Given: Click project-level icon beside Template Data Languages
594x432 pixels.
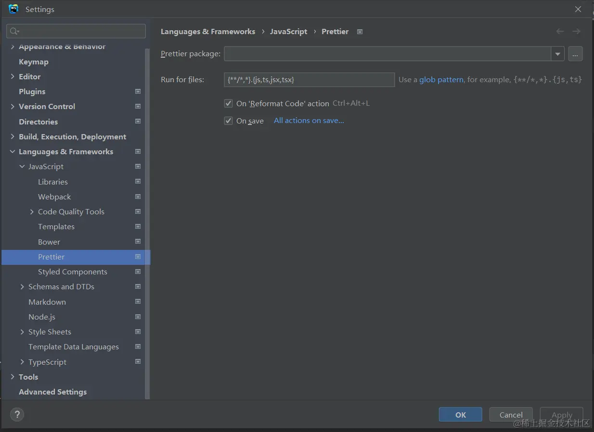Looking at the screenshot, I should [x=138, y=346].
